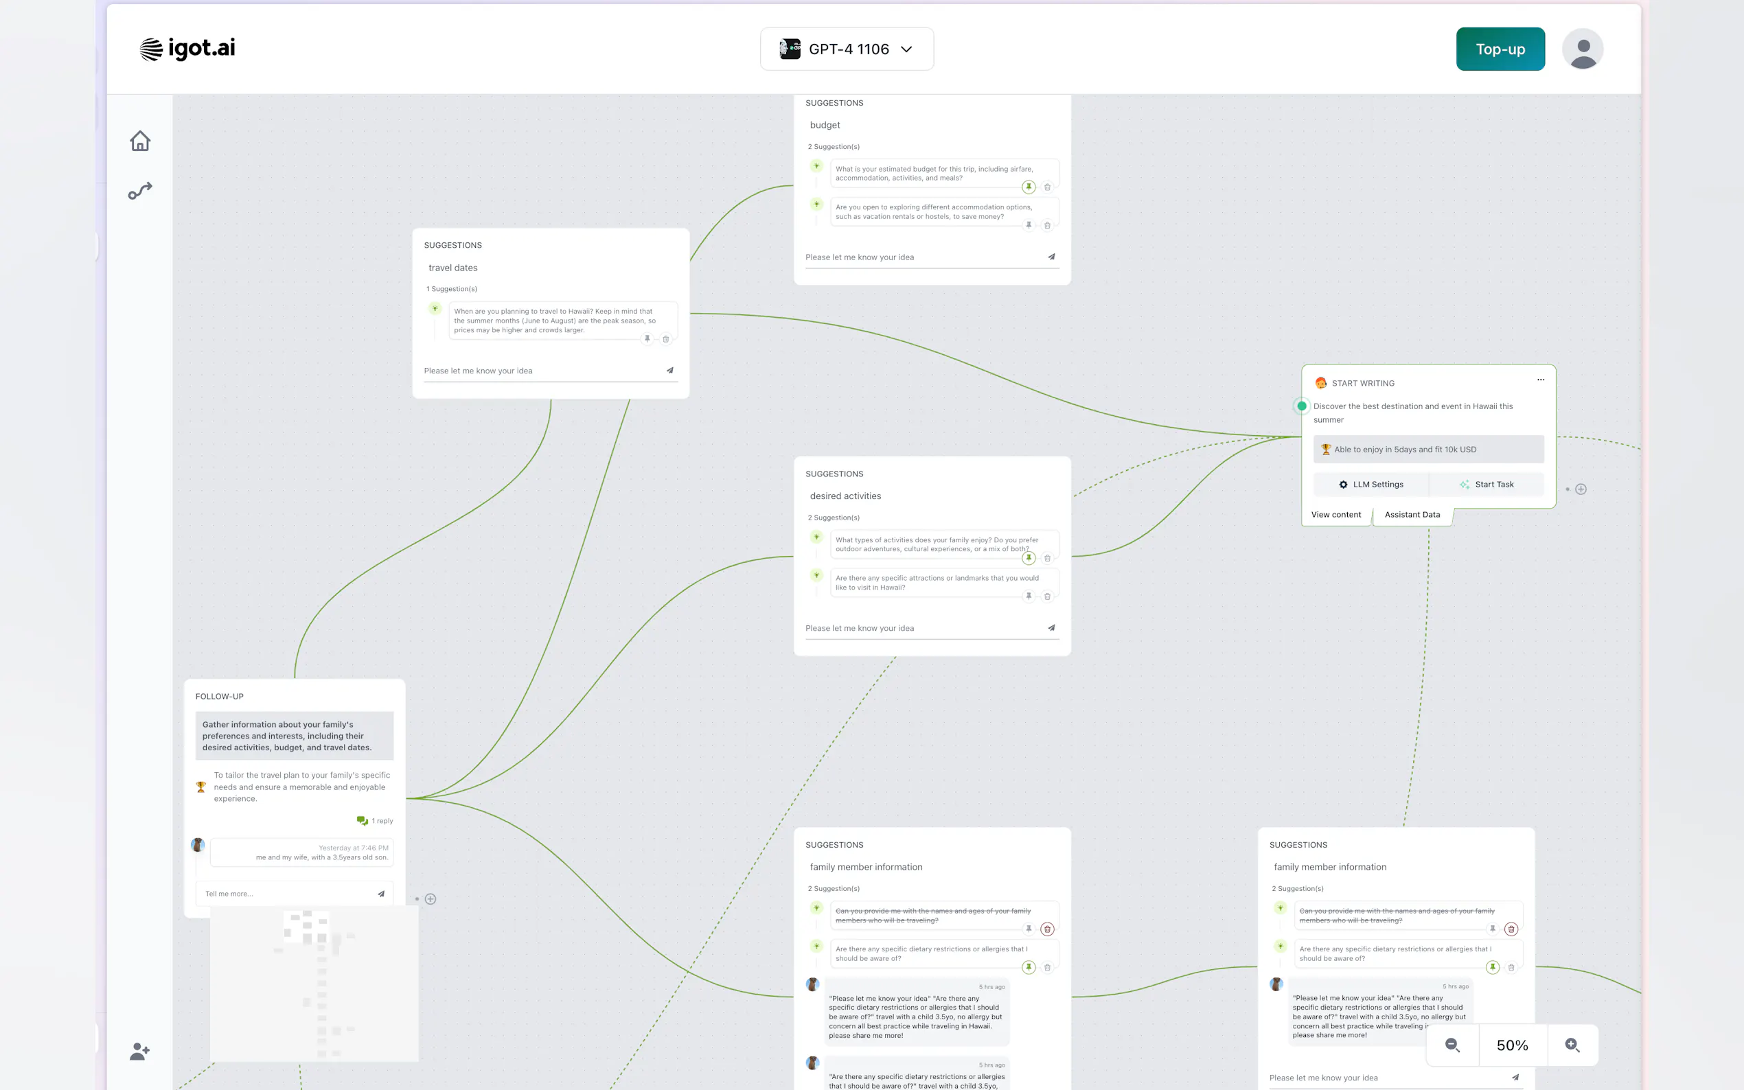1744x1090 pixels.
Task: Toggle pin on estimated budget suggestion
Action: point(1029,187)
